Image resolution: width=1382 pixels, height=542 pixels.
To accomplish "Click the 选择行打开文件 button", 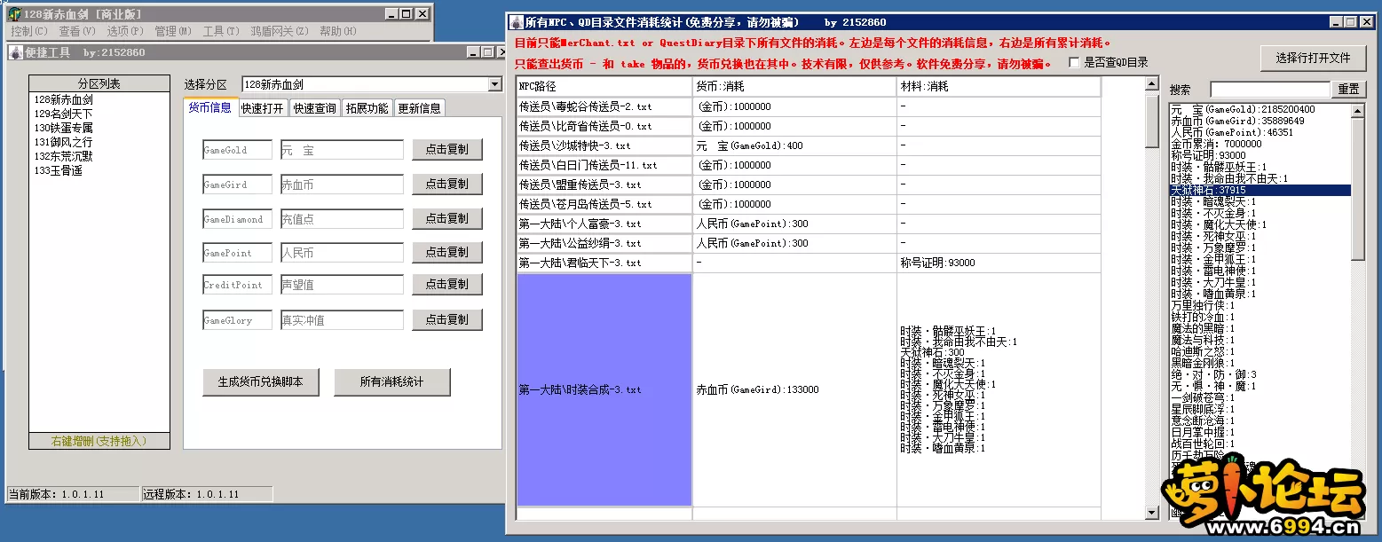I will (1314, 59).
